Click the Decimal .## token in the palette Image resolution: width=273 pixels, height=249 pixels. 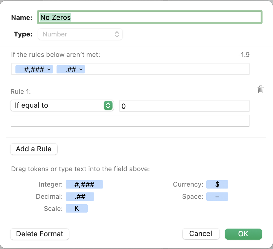pyautogui.click(x=80, y=197)
